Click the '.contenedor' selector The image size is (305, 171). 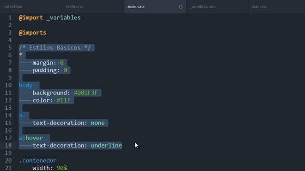[x=38, y=161]
